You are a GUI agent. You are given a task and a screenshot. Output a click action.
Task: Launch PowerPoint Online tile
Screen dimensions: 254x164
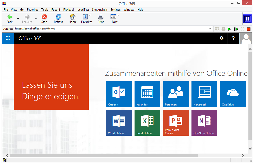pos(176,123)
